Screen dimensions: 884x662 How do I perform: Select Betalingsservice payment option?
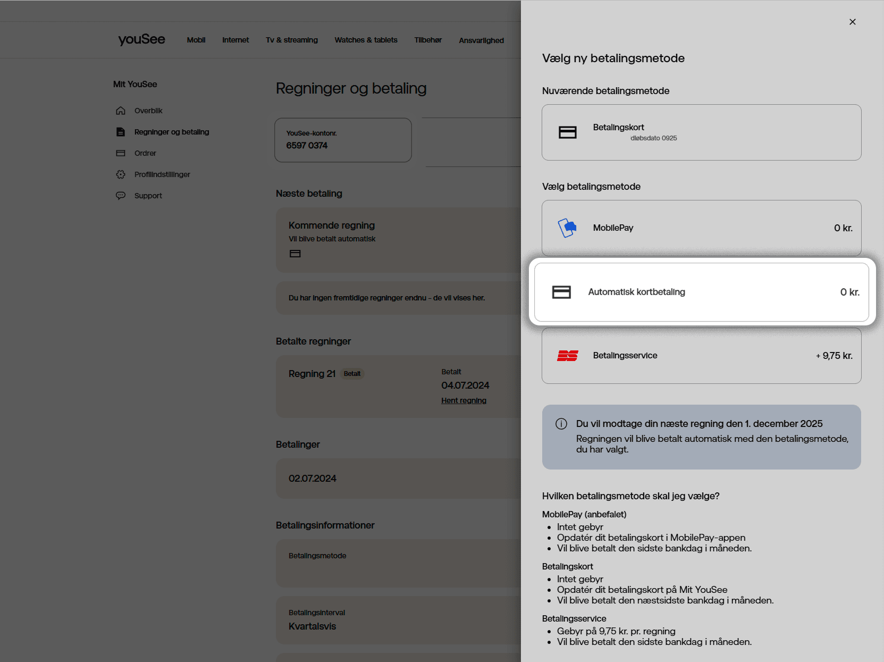[x=701, y=356]
